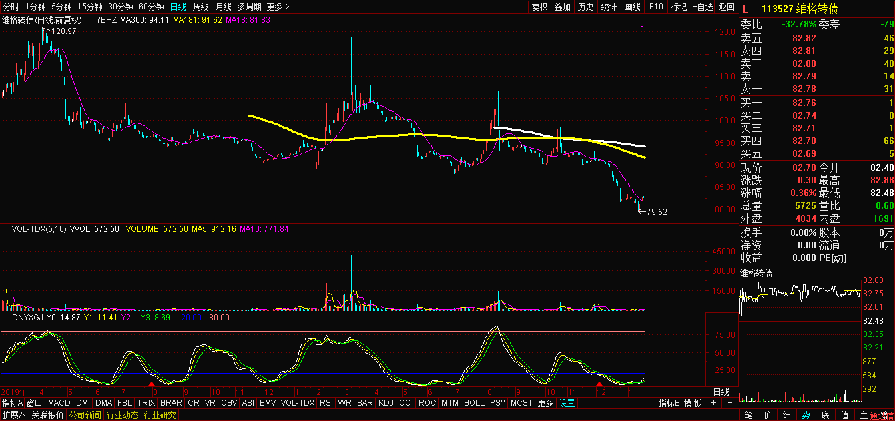Apply the MACD indicator
The height and width of the screenshot is (421, 895).
click(59, 403)
